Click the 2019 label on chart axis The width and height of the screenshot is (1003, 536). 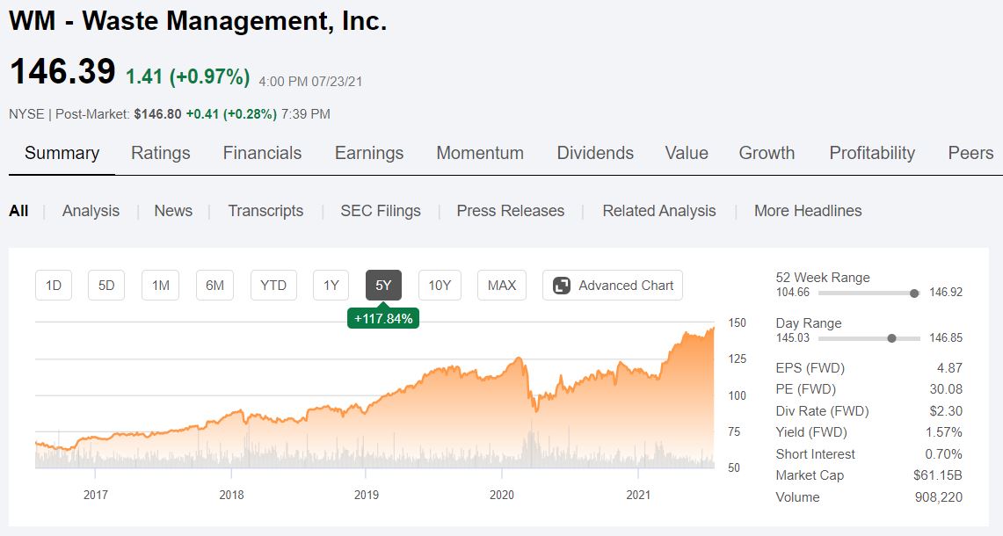(x=367, y=495)
